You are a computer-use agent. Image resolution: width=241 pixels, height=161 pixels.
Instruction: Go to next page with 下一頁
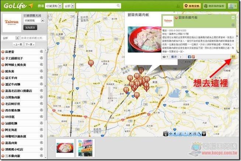(30, 45)
